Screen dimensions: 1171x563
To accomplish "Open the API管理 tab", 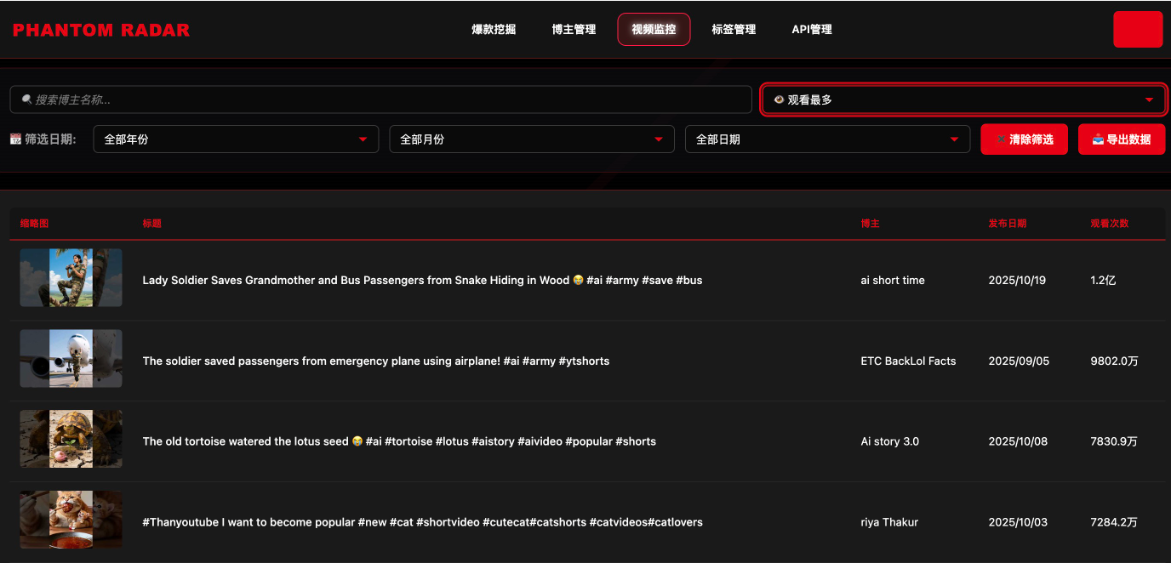I will [x=812, y=29].
